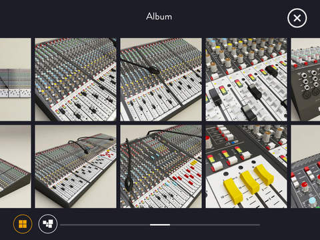Close the Album view
320x240 pixels.
tap(297, 18)
